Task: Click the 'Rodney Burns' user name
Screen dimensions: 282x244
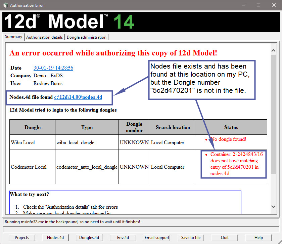Action: (48, 83)
